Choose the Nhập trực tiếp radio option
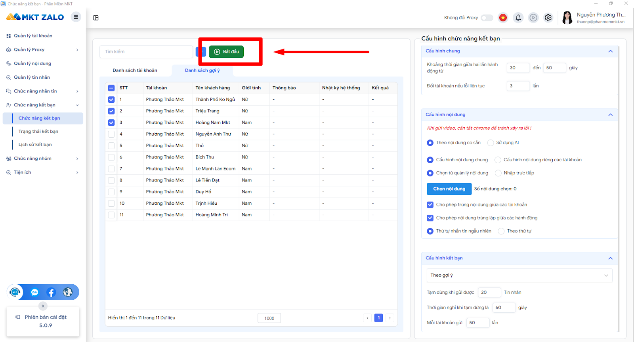 498,173
